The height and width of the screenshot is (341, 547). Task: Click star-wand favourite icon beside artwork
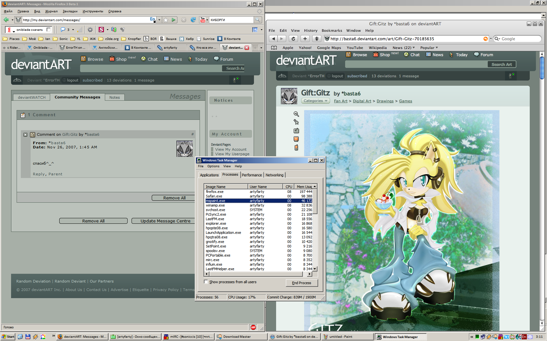pos(296,122)
